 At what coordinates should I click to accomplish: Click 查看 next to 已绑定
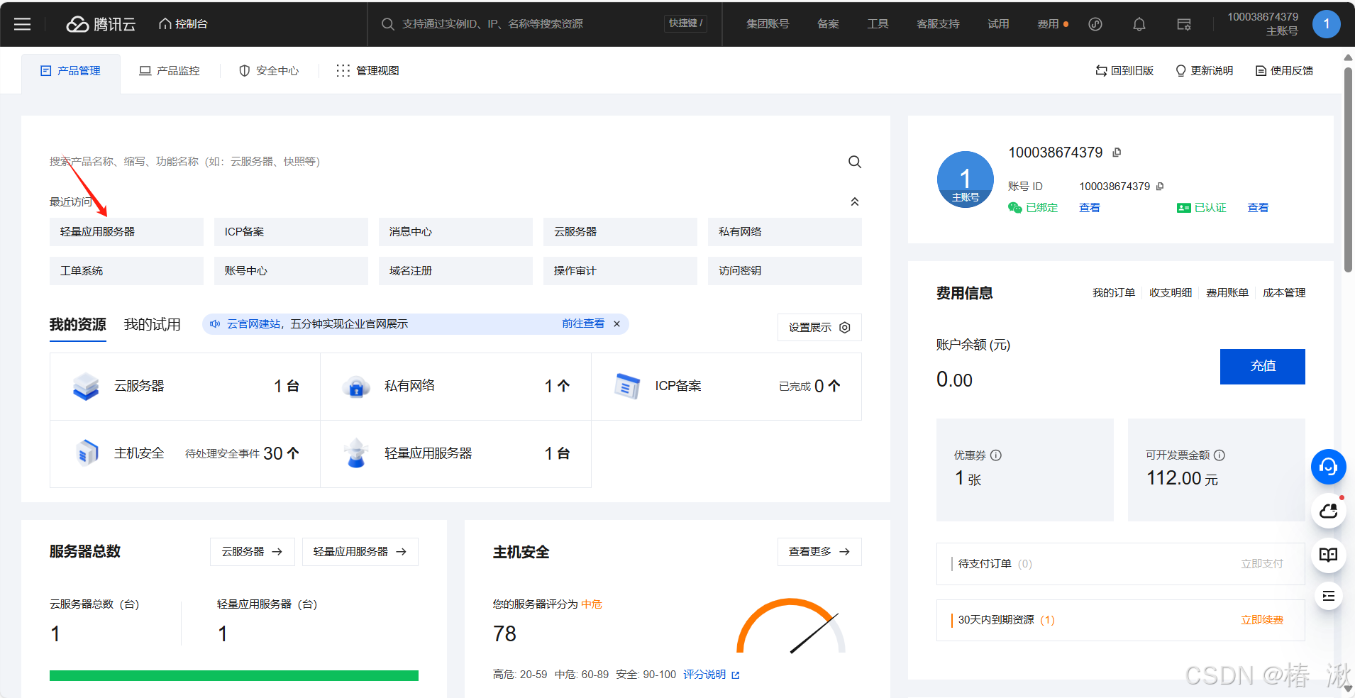coord(1090,208)
